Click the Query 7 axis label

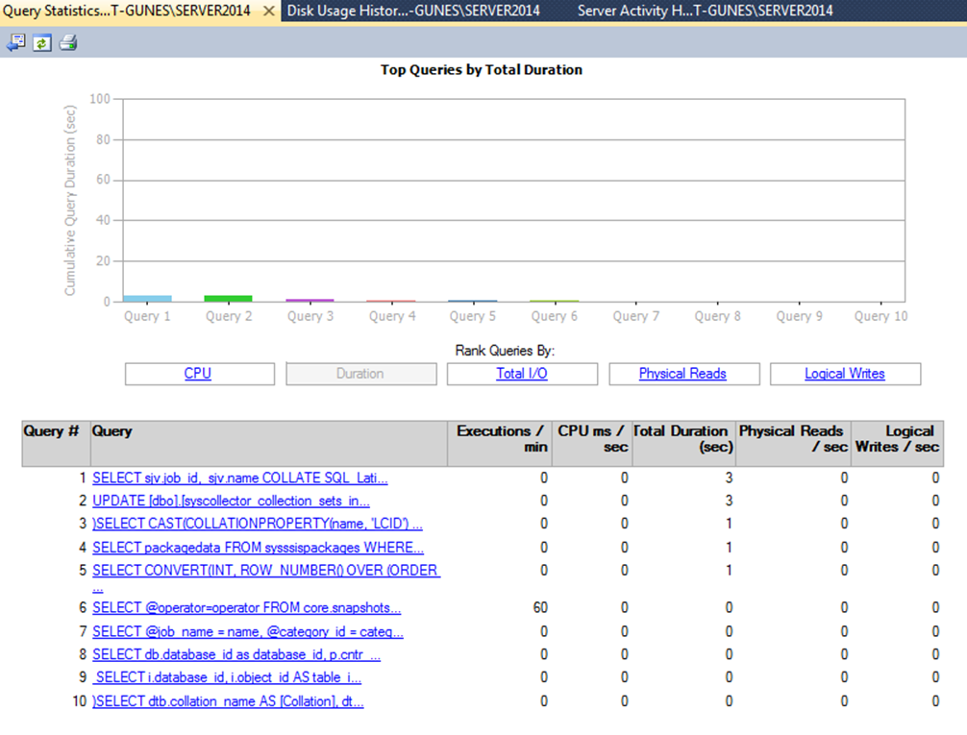[635, 316]
